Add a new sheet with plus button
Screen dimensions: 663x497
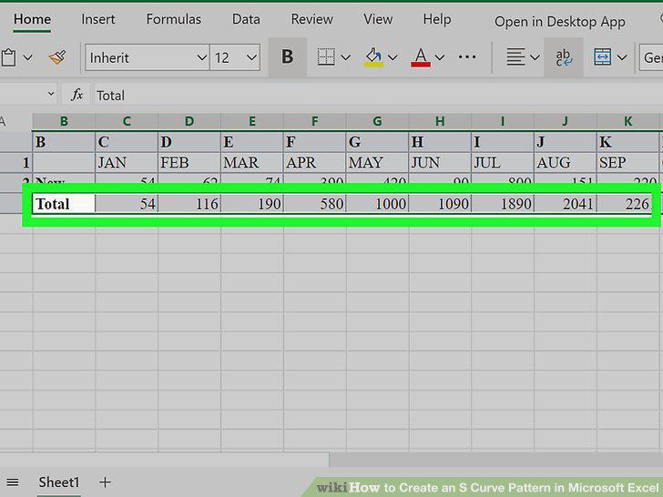(x=105, y=482)
